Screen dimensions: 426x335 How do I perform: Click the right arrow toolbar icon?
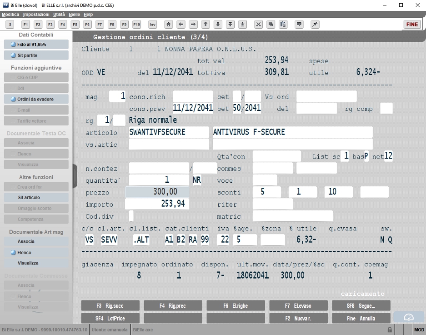click(x=193, y=25)
